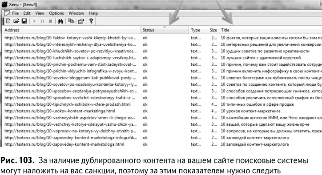Select the 10-sovetov-bloggeram URL row

(x=70, y=78)
